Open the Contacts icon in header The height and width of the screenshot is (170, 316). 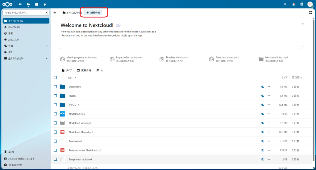coord(301,4)
